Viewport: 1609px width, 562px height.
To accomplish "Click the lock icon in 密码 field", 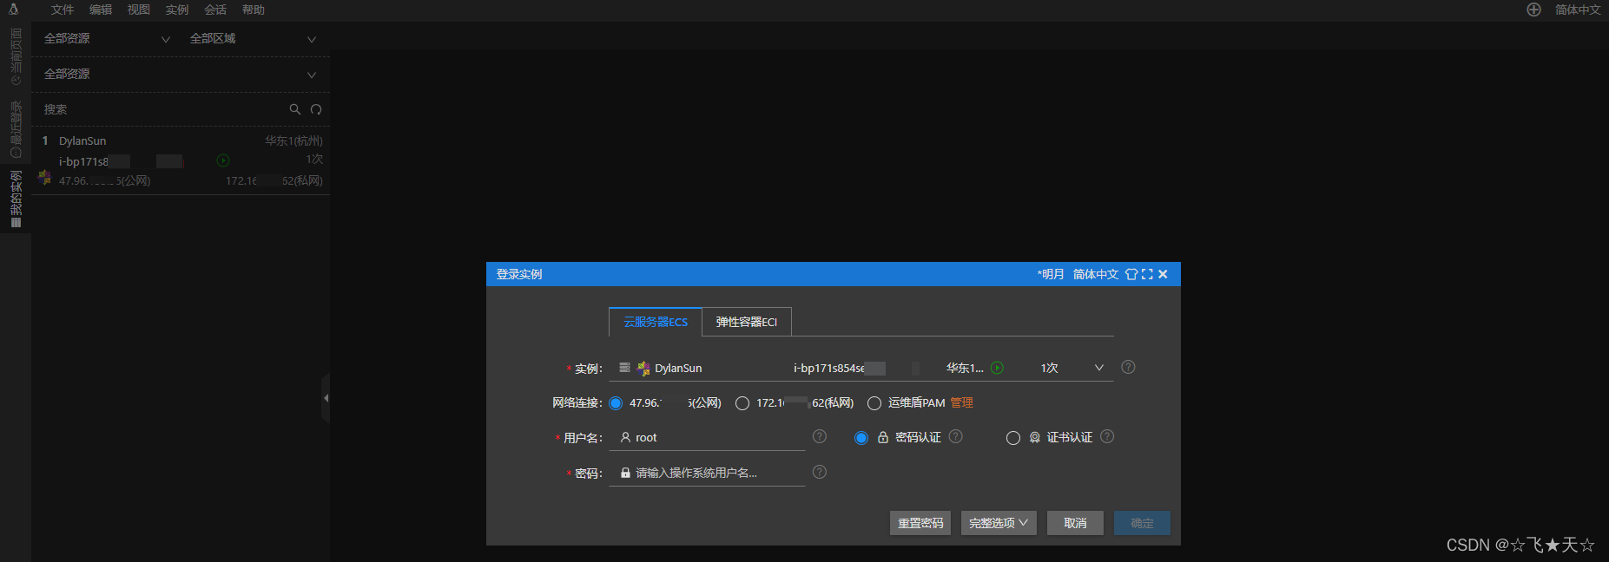I will 625,473.
